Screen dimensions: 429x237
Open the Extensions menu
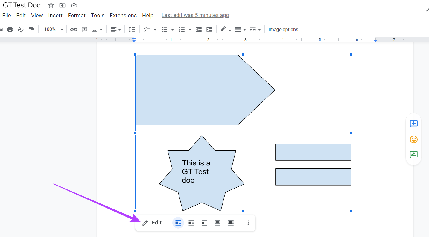(x=123, y=16)
